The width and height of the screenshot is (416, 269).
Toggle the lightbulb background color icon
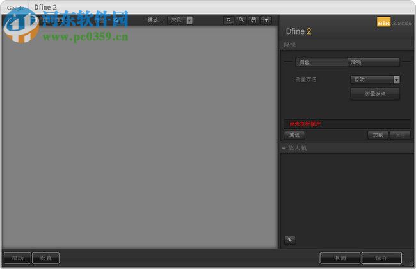click(x=266, y=20)
